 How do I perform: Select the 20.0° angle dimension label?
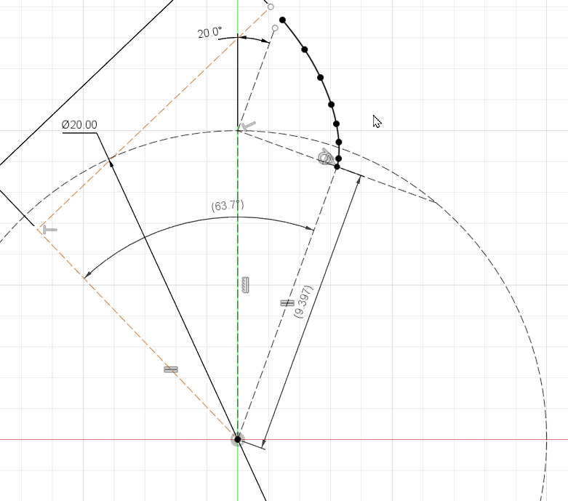coord(209,33)
